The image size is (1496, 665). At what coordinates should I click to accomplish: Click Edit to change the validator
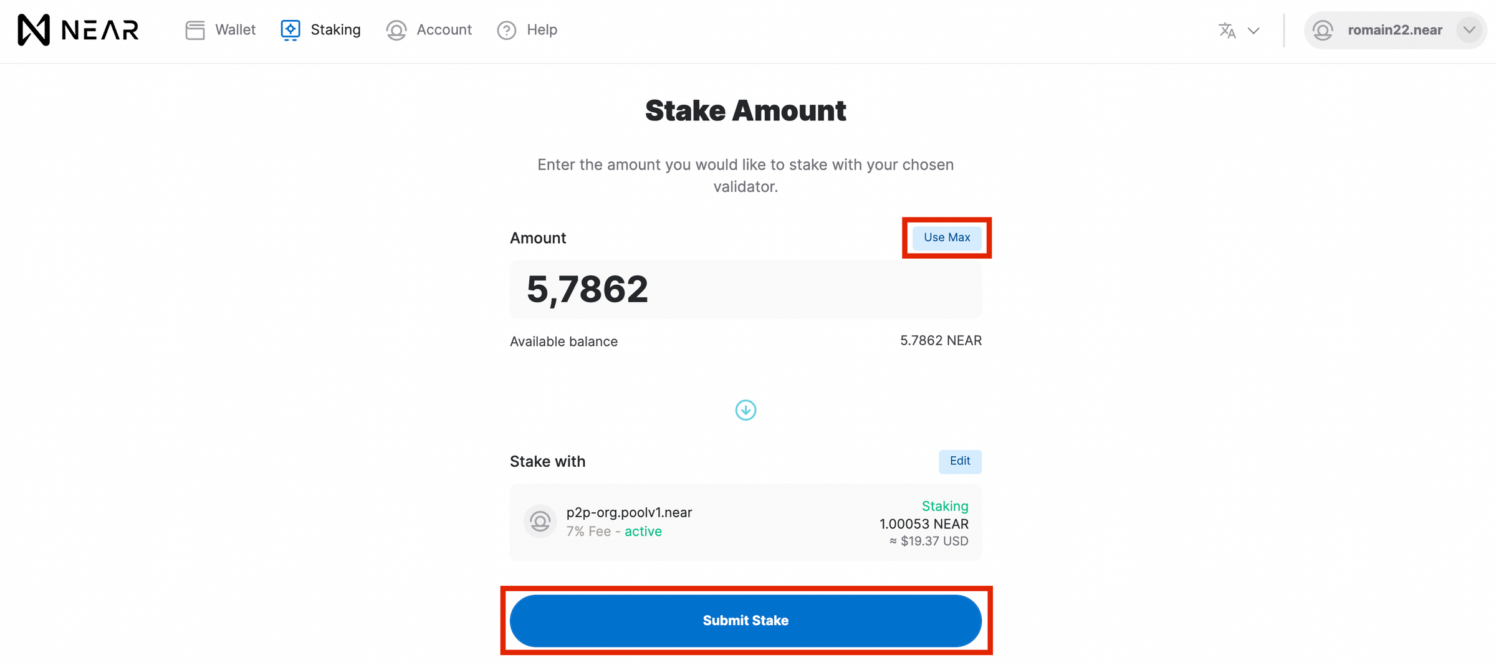[960, 461]
